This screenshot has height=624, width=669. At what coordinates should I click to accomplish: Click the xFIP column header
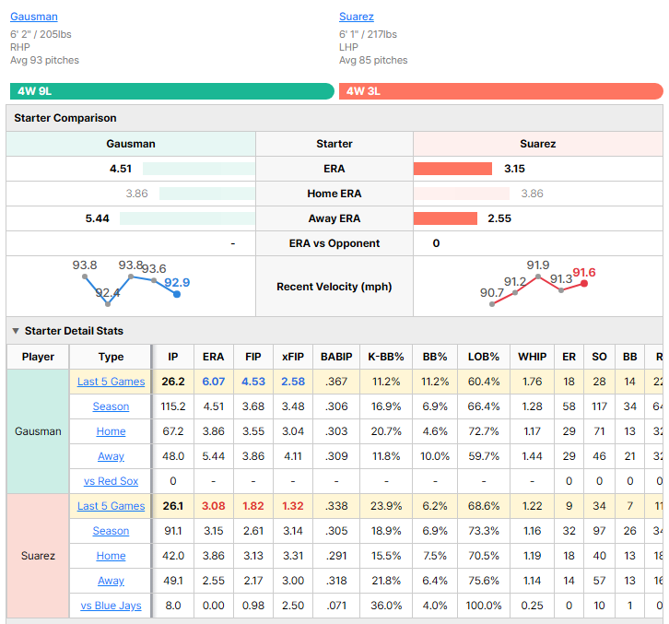[293, 357]
